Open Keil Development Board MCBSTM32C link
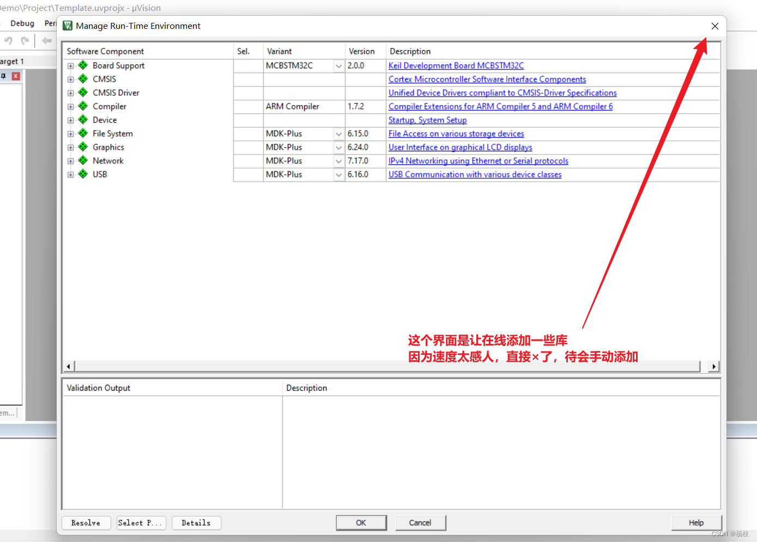This screenshot has height=542, width=757. pyautogui.click(x=456, y=65)
